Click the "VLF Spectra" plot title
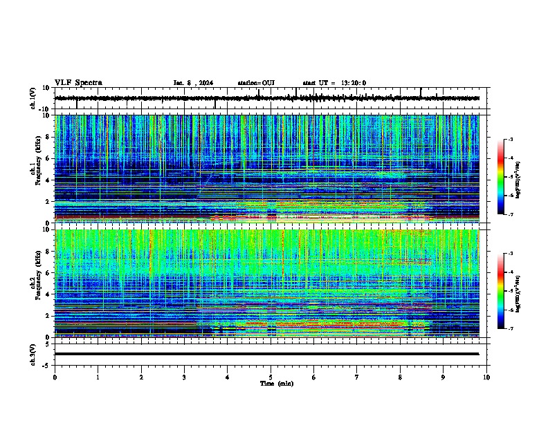The width and height of the screenshot is (548, 423). [78, 83]
